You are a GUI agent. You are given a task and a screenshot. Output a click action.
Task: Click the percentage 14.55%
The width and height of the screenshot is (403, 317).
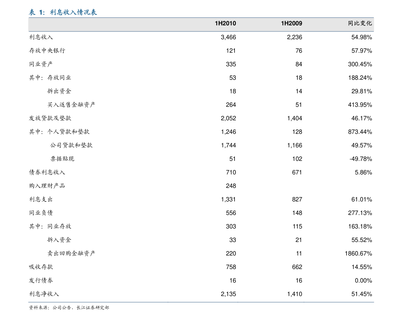click(362, 267)
